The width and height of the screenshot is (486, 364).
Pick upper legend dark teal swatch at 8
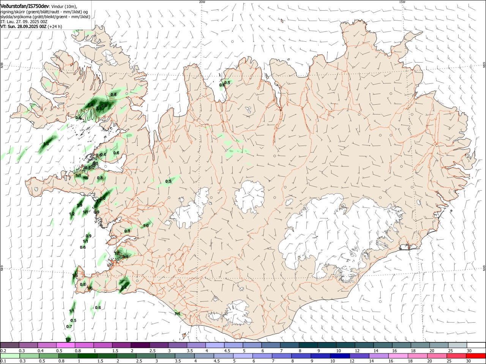(x=308, y=345)
